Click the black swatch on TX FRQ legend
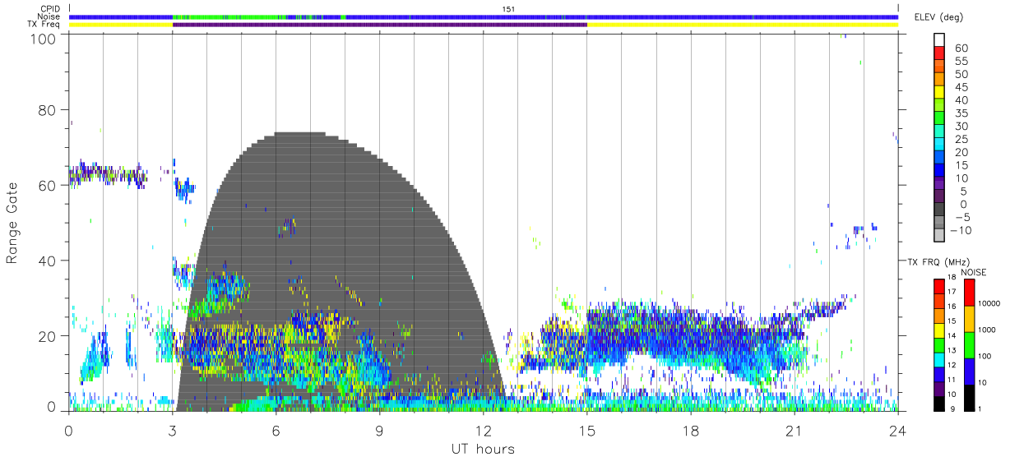This screenshot has height=466, width=1010. (x=938, y=403)
